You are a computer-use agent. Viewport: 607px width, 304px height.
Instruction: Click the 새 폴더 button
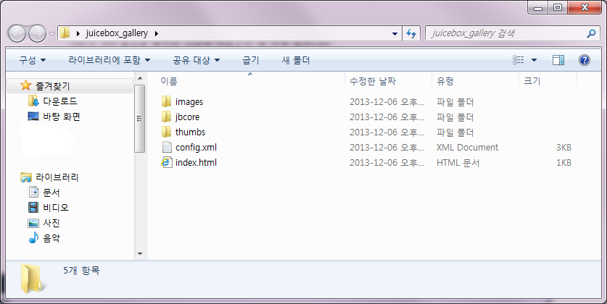coord(296,60)
